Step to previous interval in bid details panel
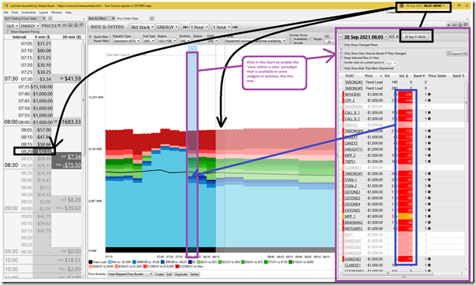476x285 pixels. [x=340, y=37]
